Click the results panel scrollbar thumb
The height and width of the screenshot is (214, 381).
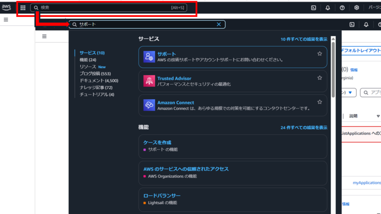coord(333,69)
